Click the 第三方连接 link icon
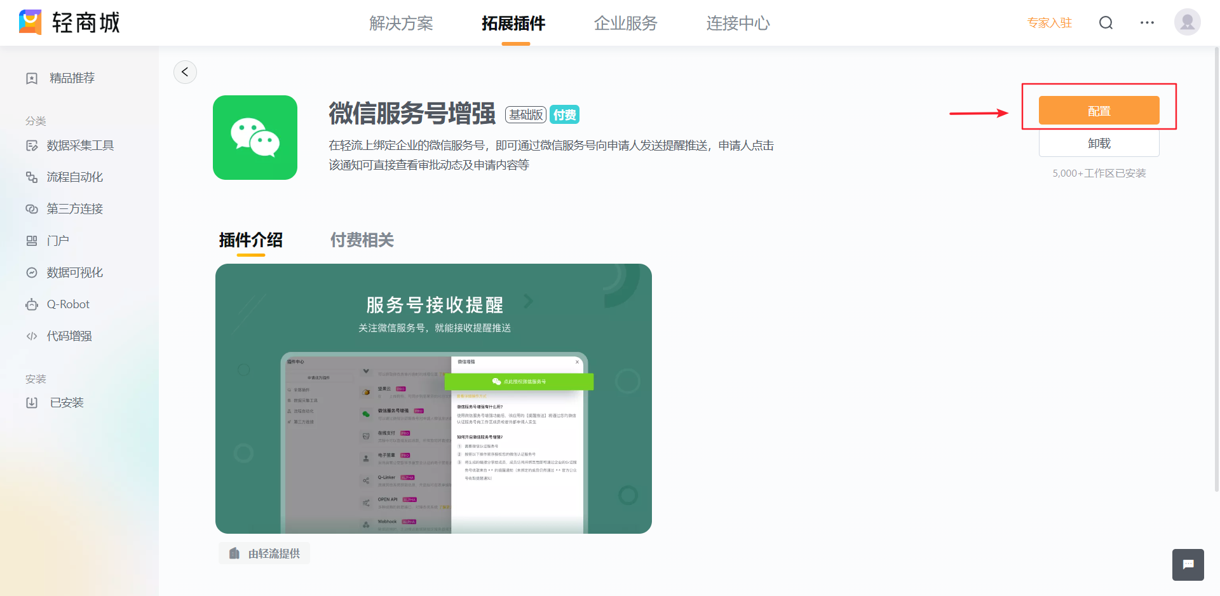Screen dimensions: 1220x596 pyautogui.click(x=32, y=209)
